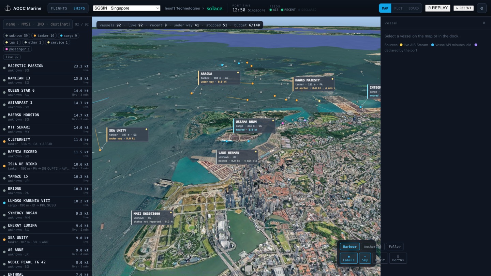491x276 pixels.
Task: Toggle the tanker 16 filter chip
Action: pos(44,35)
